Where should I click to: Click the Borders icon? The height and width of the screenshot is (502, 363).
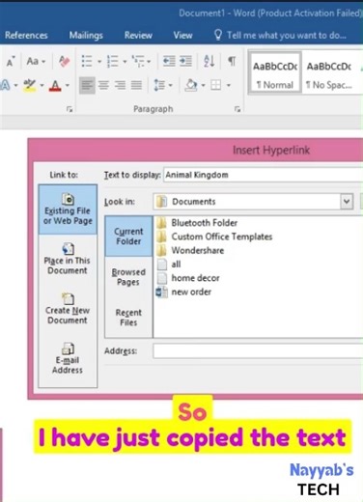(216, 85)
